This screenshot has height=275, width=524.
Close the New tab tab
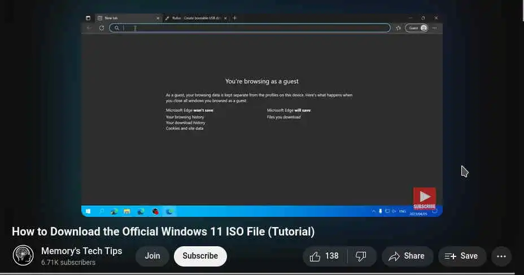pyautogui.click(x=158, y=18)
